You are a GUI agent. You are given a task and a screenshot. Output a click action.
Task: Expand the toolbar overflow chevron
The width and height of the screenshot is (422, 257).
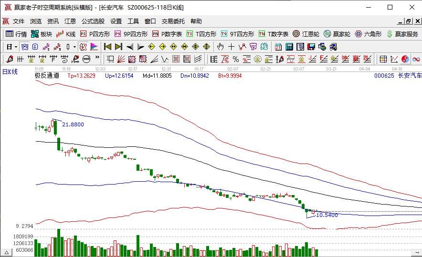[x=97, y=57]
